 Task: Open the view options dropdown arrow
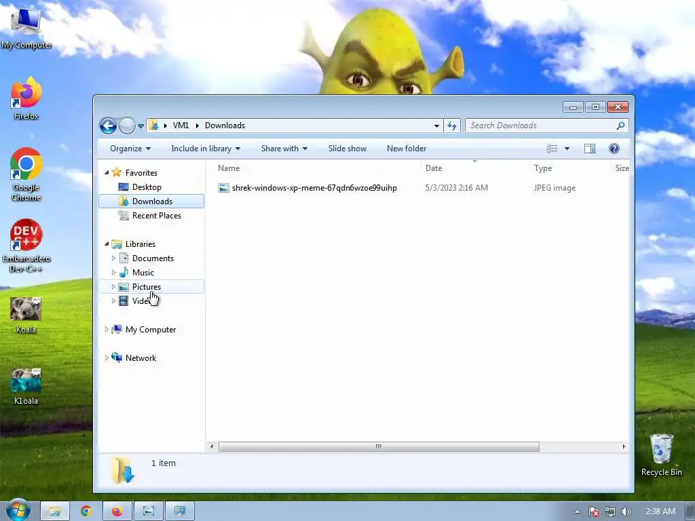(567, 149)
